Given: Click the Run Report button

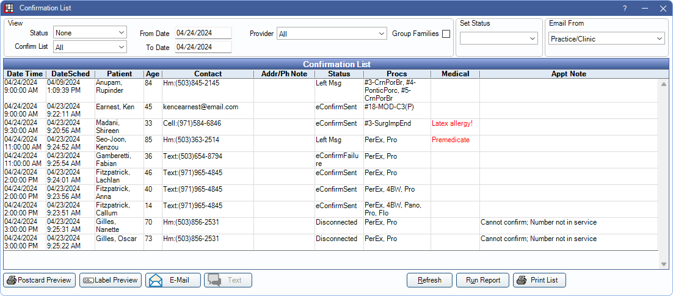Looking at the screenshot, I should pos(483,281).
